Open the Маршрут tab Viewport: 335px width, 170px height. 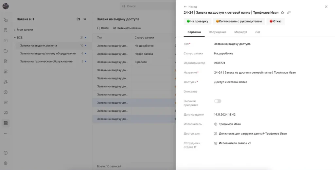[x=241, y=32]
